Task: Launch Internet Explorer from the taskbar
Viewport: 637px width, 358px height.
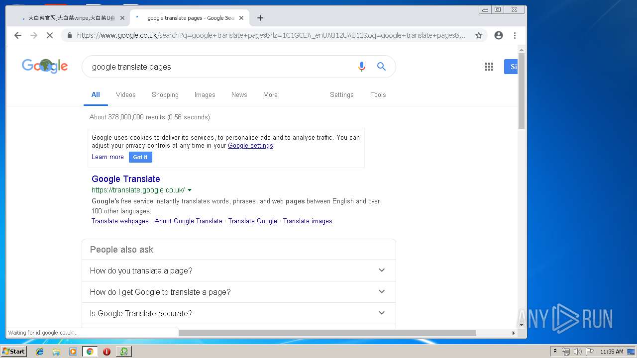Action: click(x=40, y=352)
